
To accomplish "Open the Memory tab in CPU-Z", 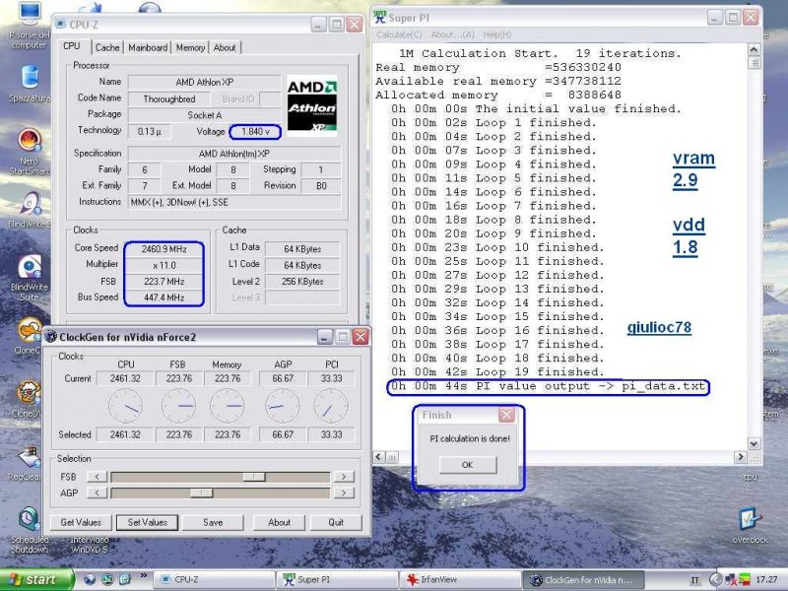I will [x=190, y=47].
